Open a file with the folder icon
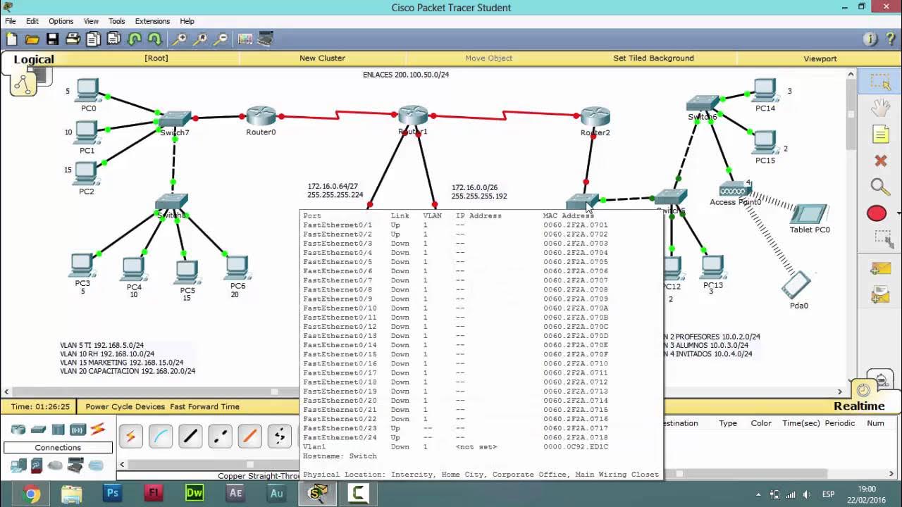This screenshot has height=507, width=902. (32, 39)
